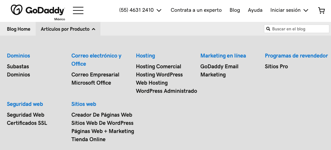This screenshot has width=331, height=150.
Task: Open the Microsoft Office link
Action: pyautogui.click(x=91, y=83)
